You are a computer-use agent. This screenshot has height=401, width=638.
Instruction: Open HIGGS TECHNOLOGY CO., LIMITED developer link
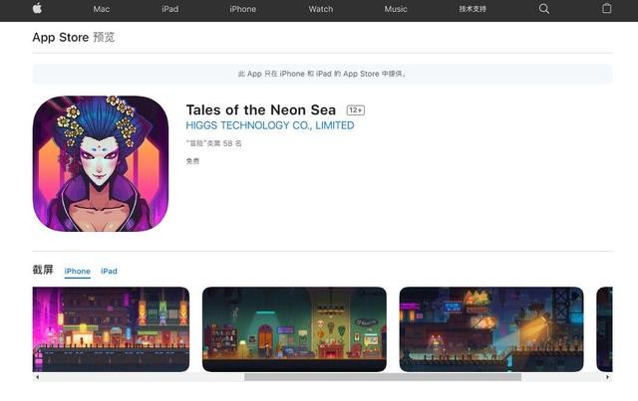[270, 125]
